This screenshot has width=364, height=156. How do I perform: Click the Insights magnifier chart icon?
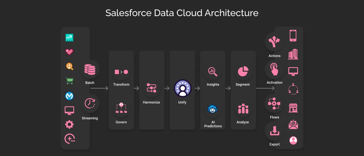[x=213, y=72]
